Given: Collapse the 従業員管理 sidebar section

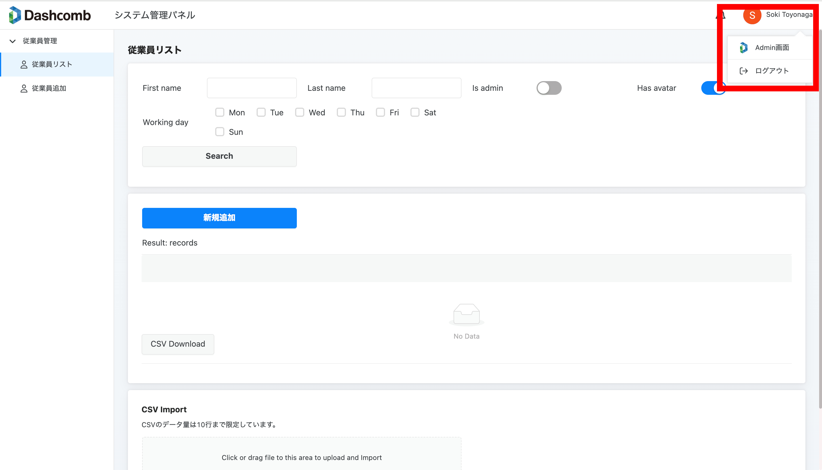Looking at the screenshot, I should coord(13,41).
